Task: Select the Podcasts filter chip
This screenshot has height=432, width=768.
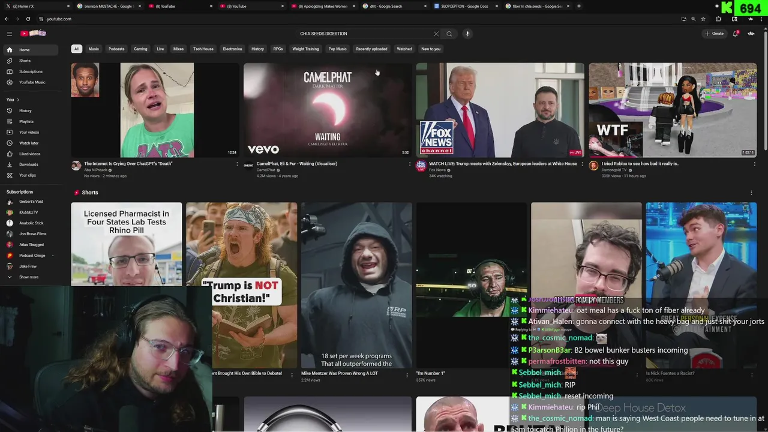Action: [x=116, y=49]
